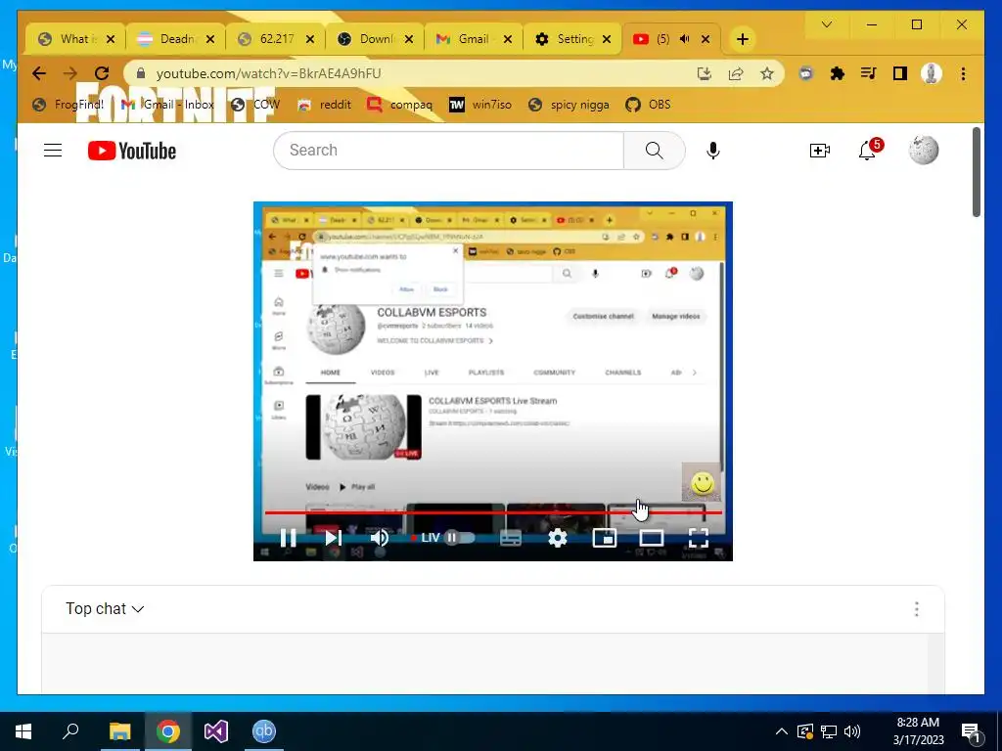The image size is (1002, 751).
Task: Skip to next video in player
Action: 333,538
